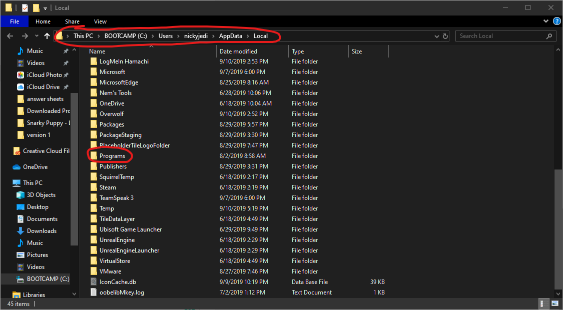Open 'version 1' in the navigation pane
The image size is (563, 310).
[39, 135]
